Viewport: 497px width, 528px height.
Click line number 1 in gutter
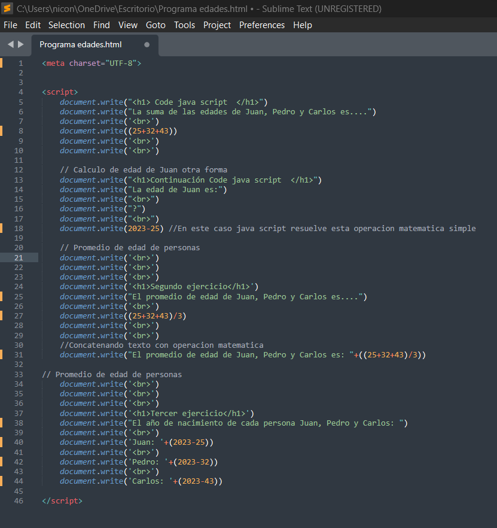point(21,63)
